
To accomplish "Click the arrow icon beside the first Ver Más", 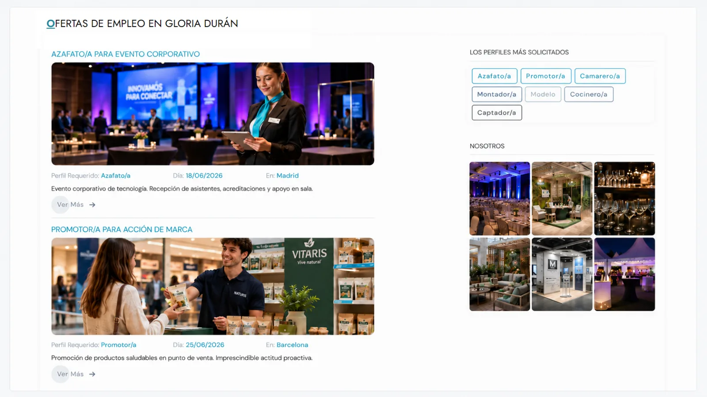I will point(92,205).
